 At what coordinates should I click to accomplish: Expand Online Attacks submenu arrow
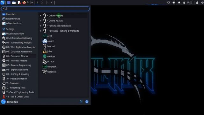point(41,21)
